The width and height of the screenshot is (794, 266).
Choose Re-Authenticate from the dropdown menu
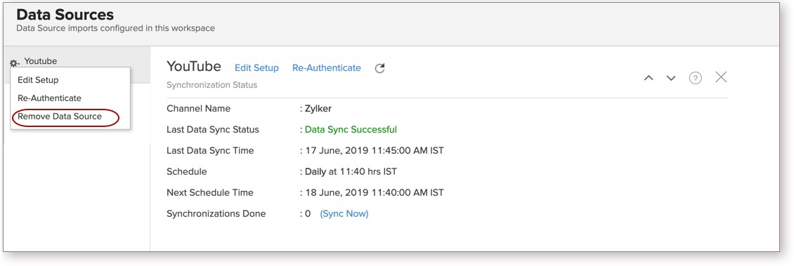49,98
